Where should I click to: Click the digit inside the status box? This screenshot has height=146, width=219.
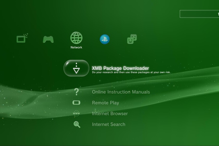tap(218, 14)
